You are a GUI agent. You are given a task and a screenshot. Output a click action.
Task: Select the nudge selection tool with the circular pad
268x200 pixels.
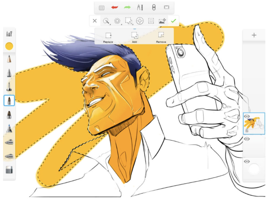coord(140,21)
